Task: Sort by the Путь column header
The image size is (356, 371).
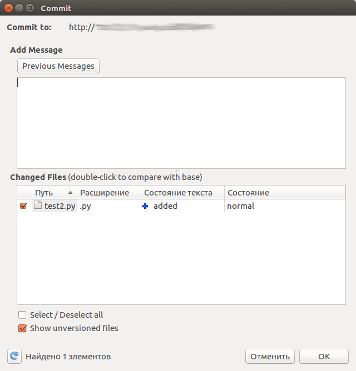Action: [55, 192]
